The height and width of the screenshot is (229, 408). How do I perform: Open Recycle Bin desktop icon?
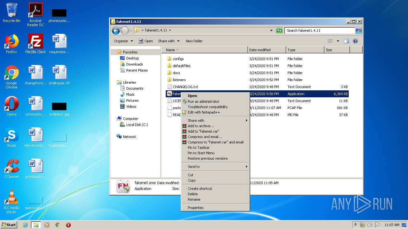pyautogui.click(x=11, y=13)
